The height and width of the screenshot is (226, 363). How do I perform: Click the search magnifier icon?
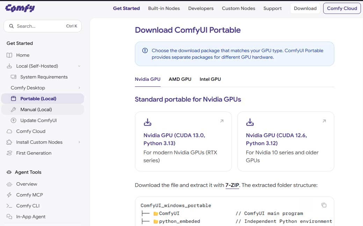click(x=11, y=26)
